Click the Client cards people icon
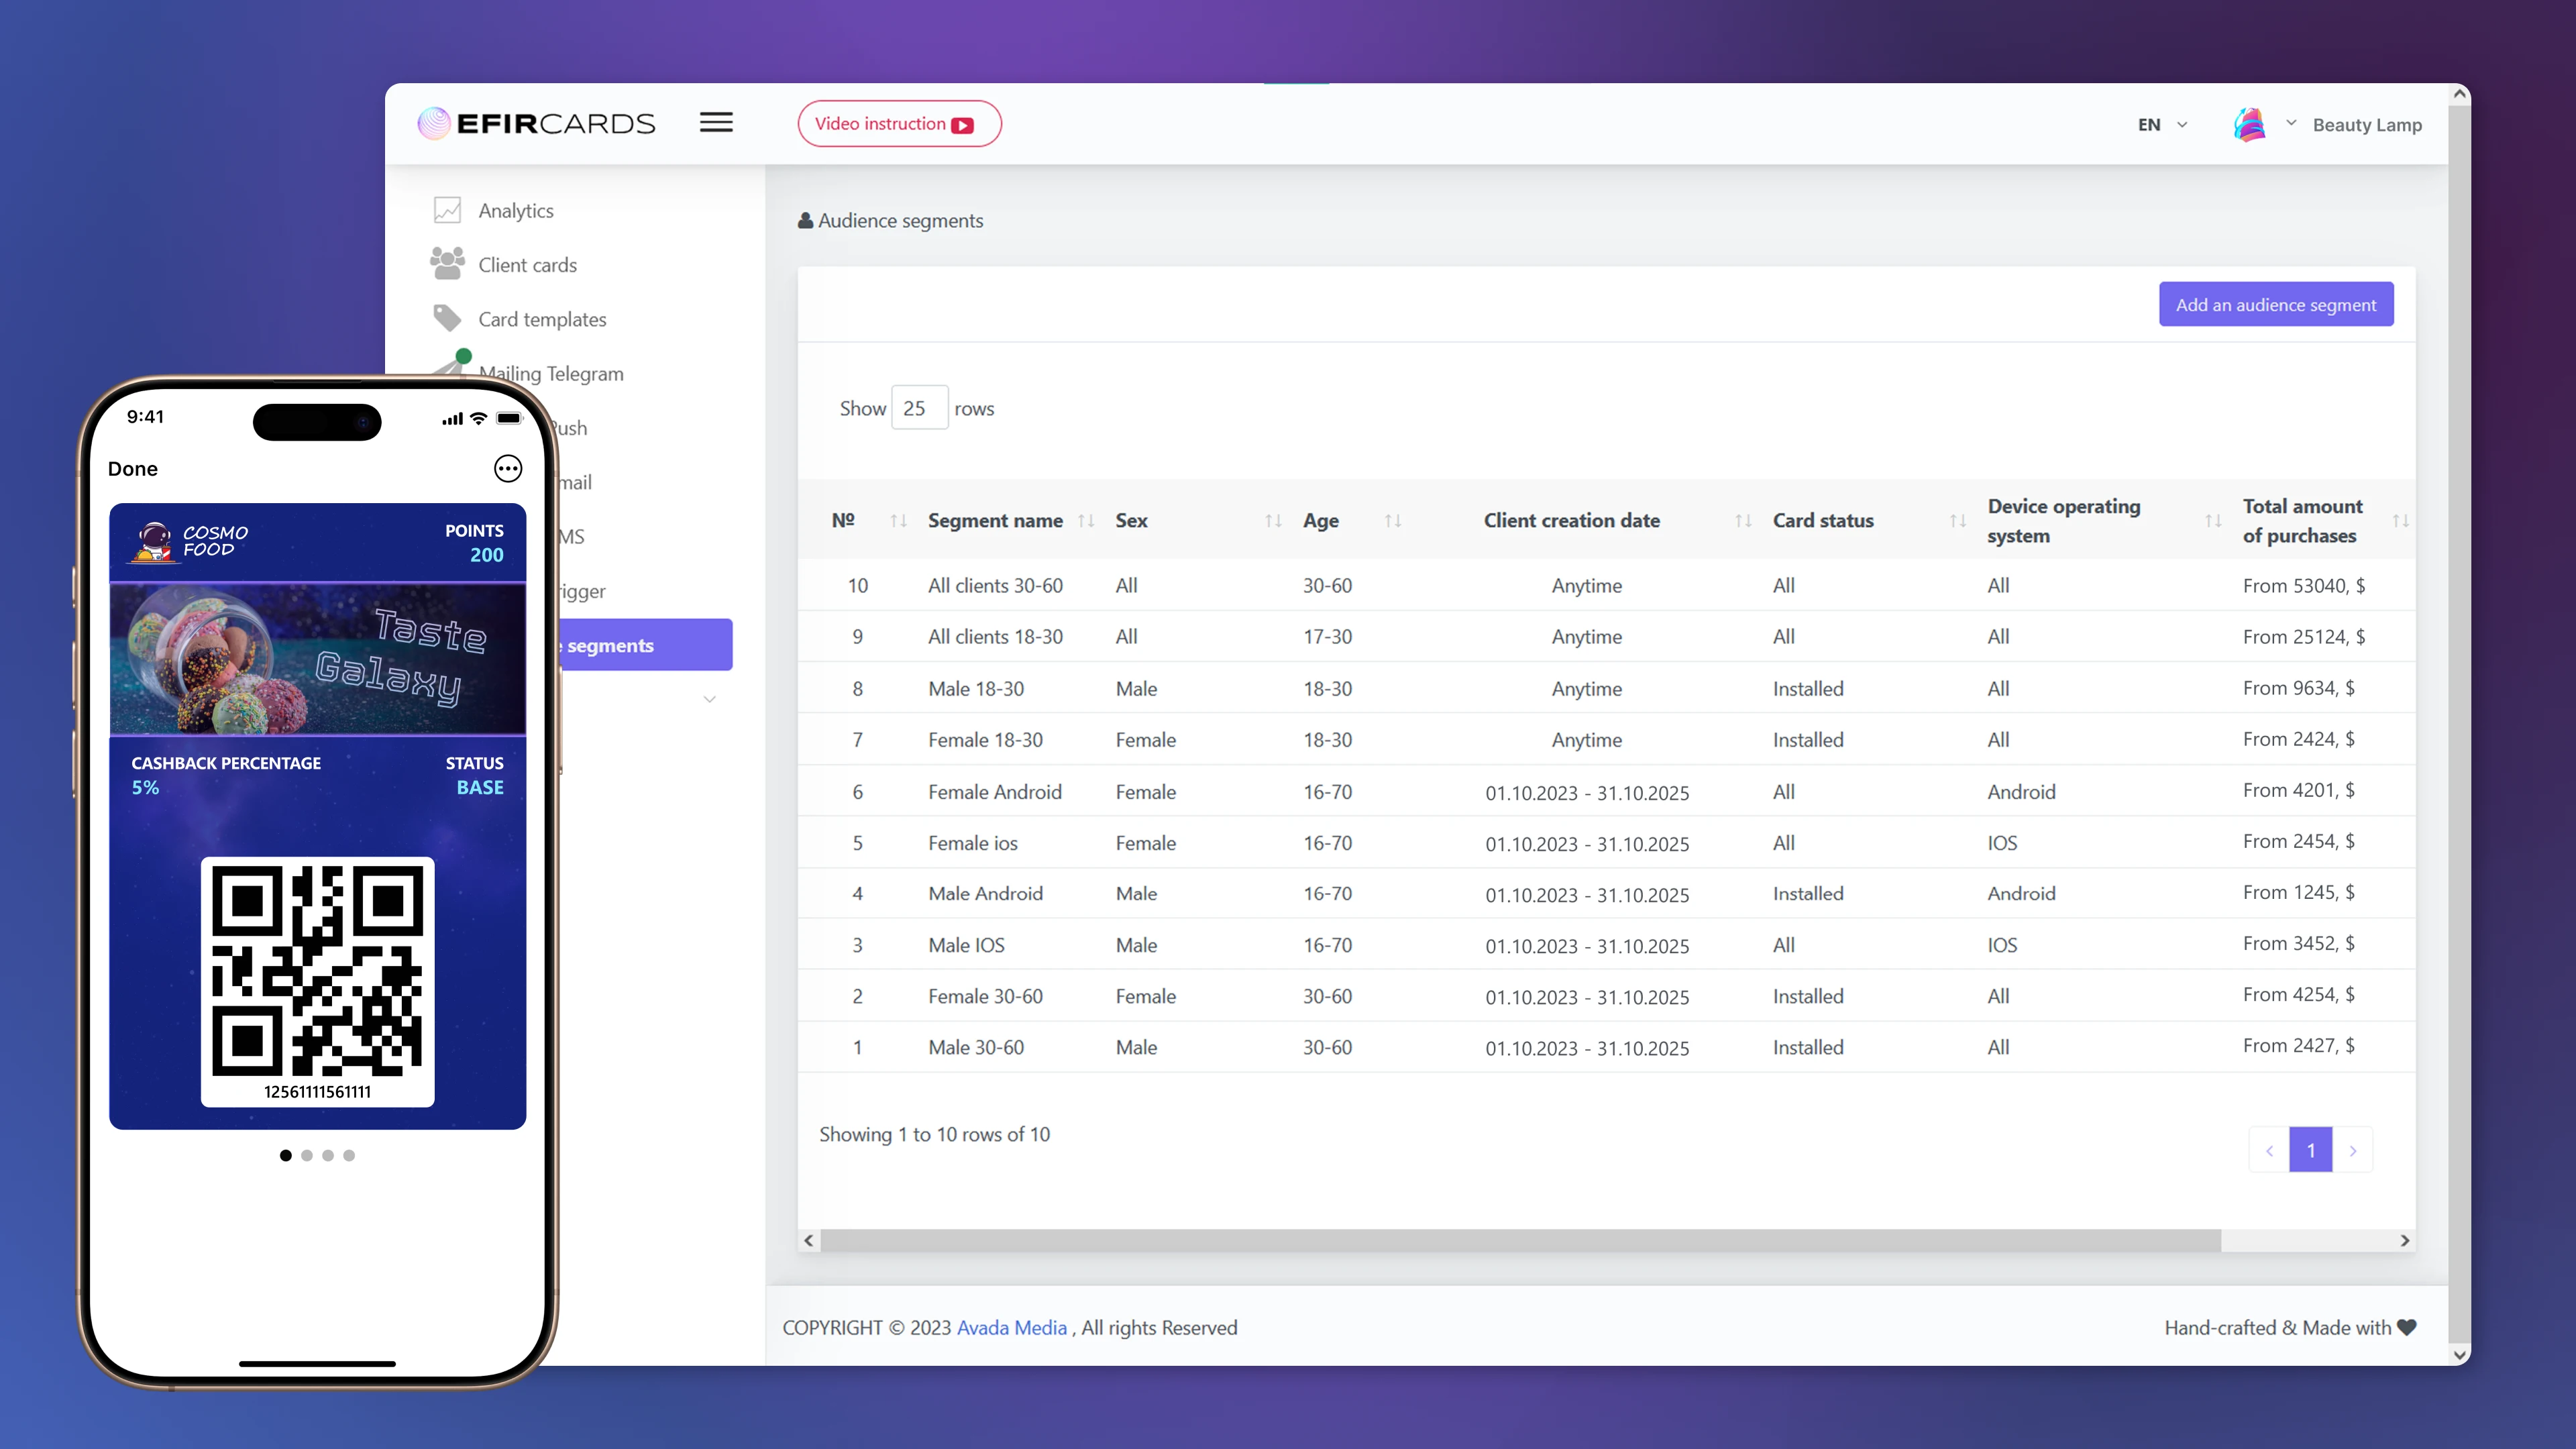This screenshot has height=1449, width=2576. point(447,264)
